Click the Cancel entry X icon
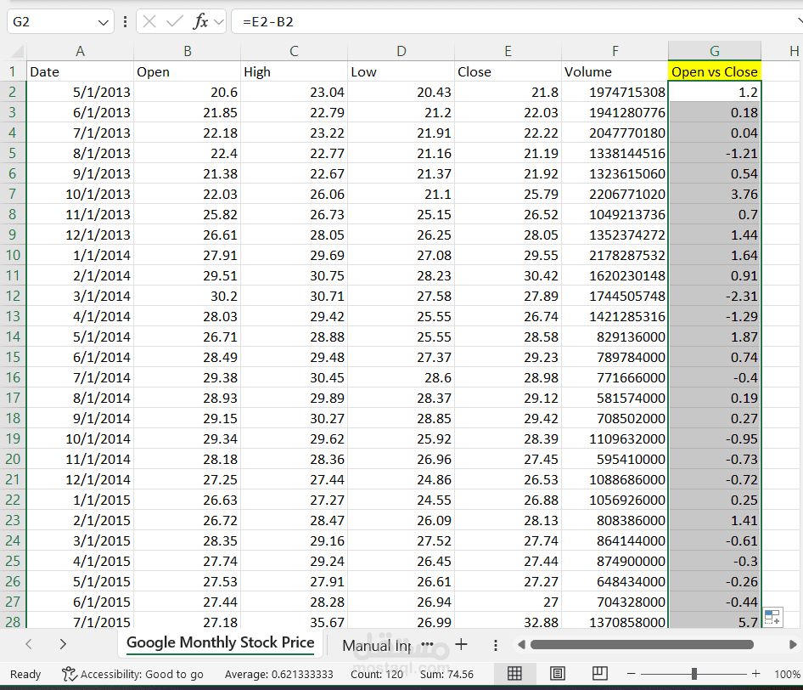803x690 pixels. click(149, 22)
